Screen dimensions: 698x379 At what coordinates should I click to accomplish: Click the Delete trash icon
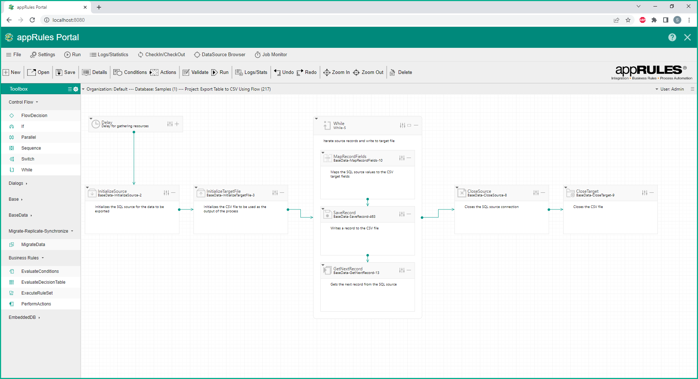pyautogui.click(x=392, y=72)
